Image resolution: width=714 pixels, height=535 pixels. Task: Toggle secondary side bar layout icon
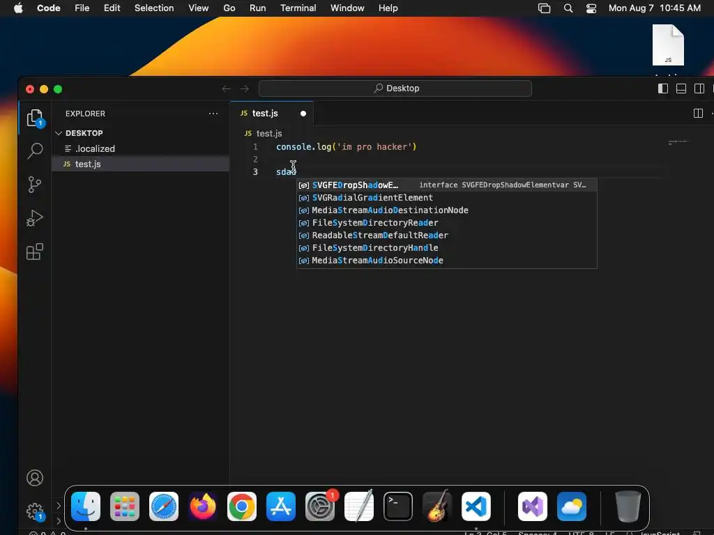click(699, 88)
